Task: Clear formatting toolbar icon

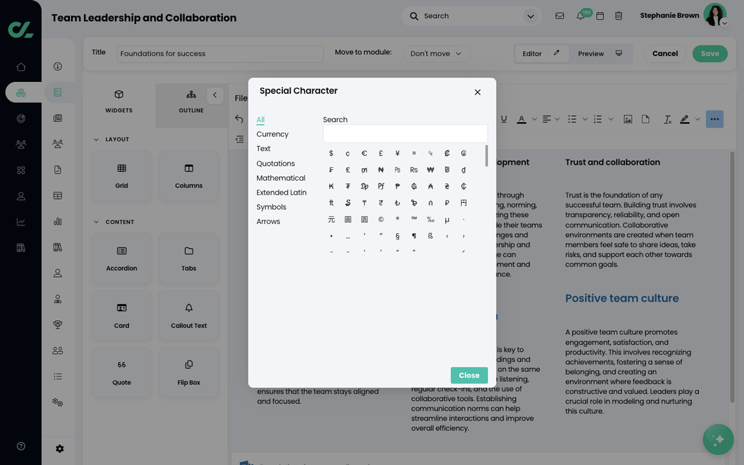Action: tap(668, 119)
